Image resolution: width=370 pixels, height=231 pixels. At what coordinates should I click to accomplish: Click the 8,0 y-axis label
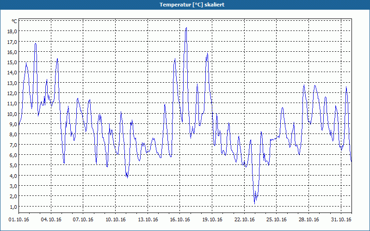[x=14, y=134]
